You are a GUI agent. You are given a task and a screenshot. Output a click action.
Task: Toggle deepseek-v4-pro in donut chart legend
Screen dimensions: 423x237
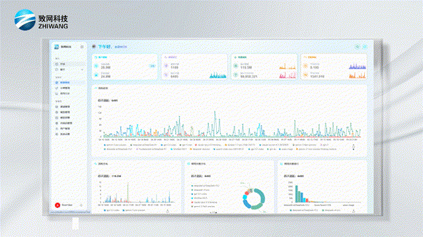click(x=200, y=190)
